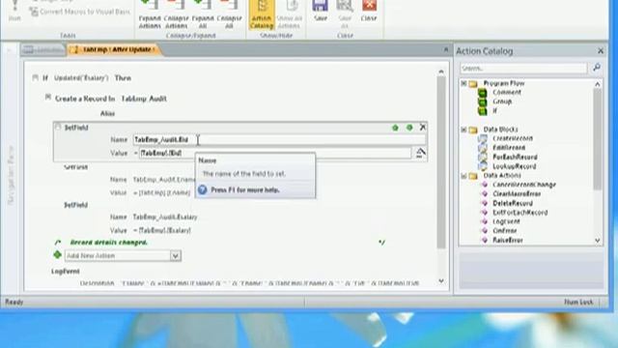Move SetField action down with green arrow
The height and width of the screenshot is (348, 618).
click(409, 128)
